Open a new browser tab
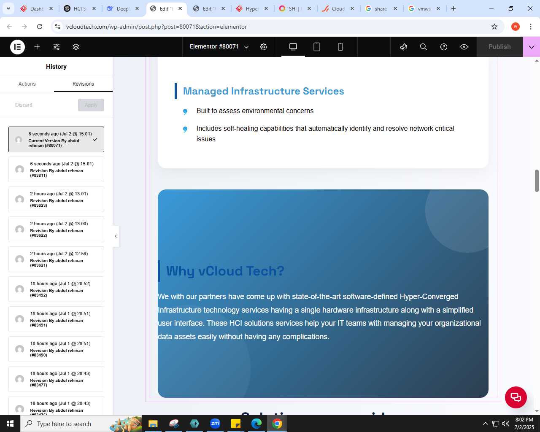 click(x=454, y=8)
